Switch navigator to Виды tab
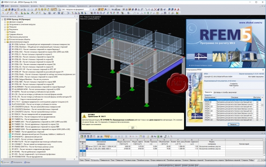 [27, 162]
